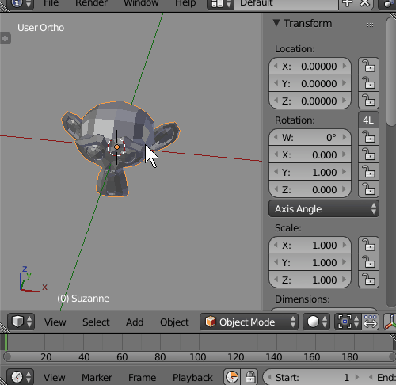Viewport: 396px width, 385px height.
Task: Toggle use preview range clock icon
Action: pos(232,377)
